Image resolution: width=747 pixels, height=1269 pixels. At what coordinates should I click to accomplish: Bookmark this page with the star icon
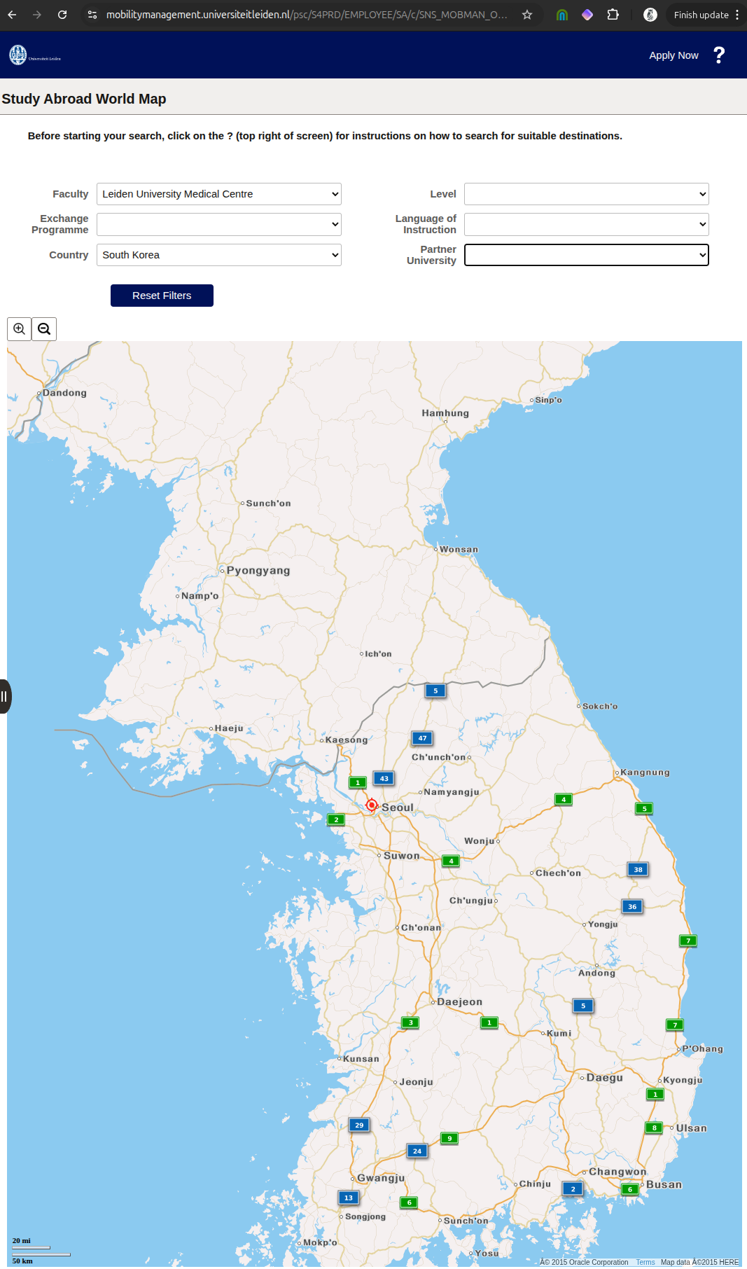(527, 15)
